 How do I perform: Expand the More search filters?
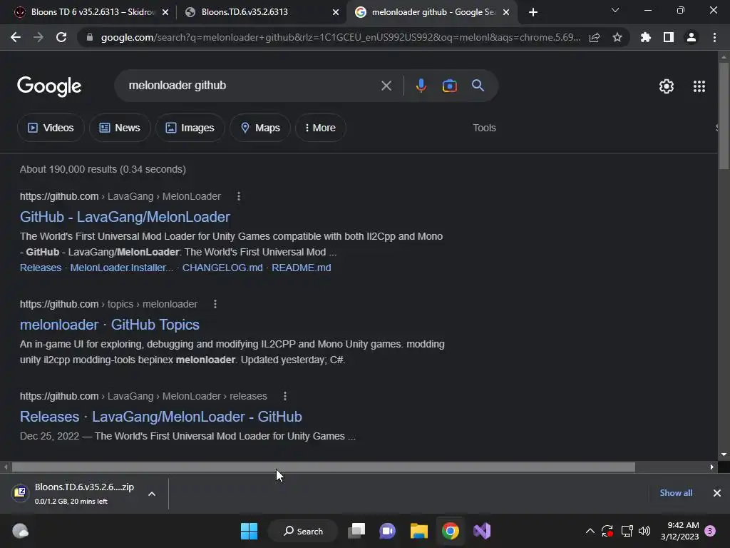tap(320, 128)
